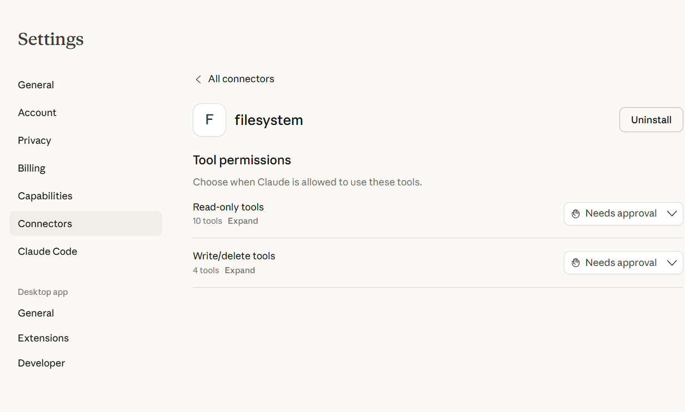The width and height of the screenshot is (685, 412).
Task: Select Connectors in the sidebar
Action: tap(45, 224)
